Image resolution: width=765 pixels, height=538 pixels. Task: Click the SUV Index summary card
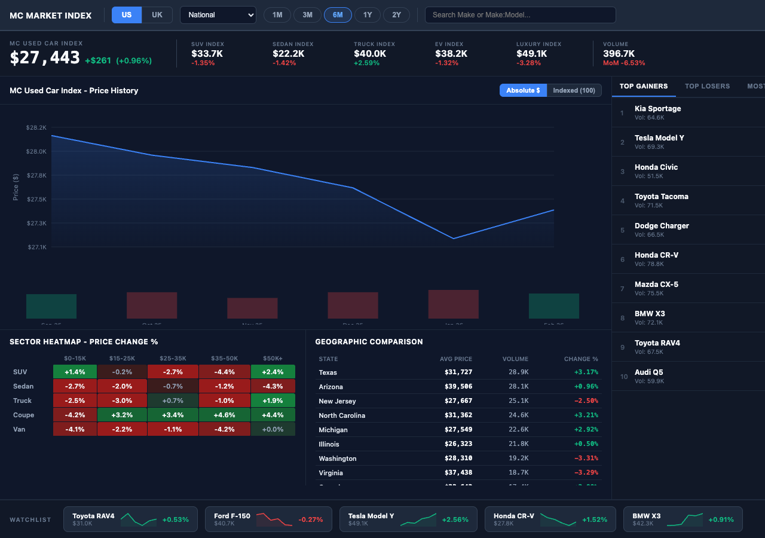209,54
